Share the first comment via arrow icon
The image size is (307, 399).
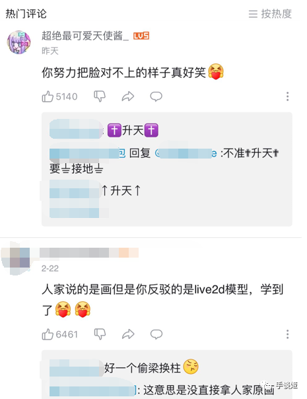point(127,96)
